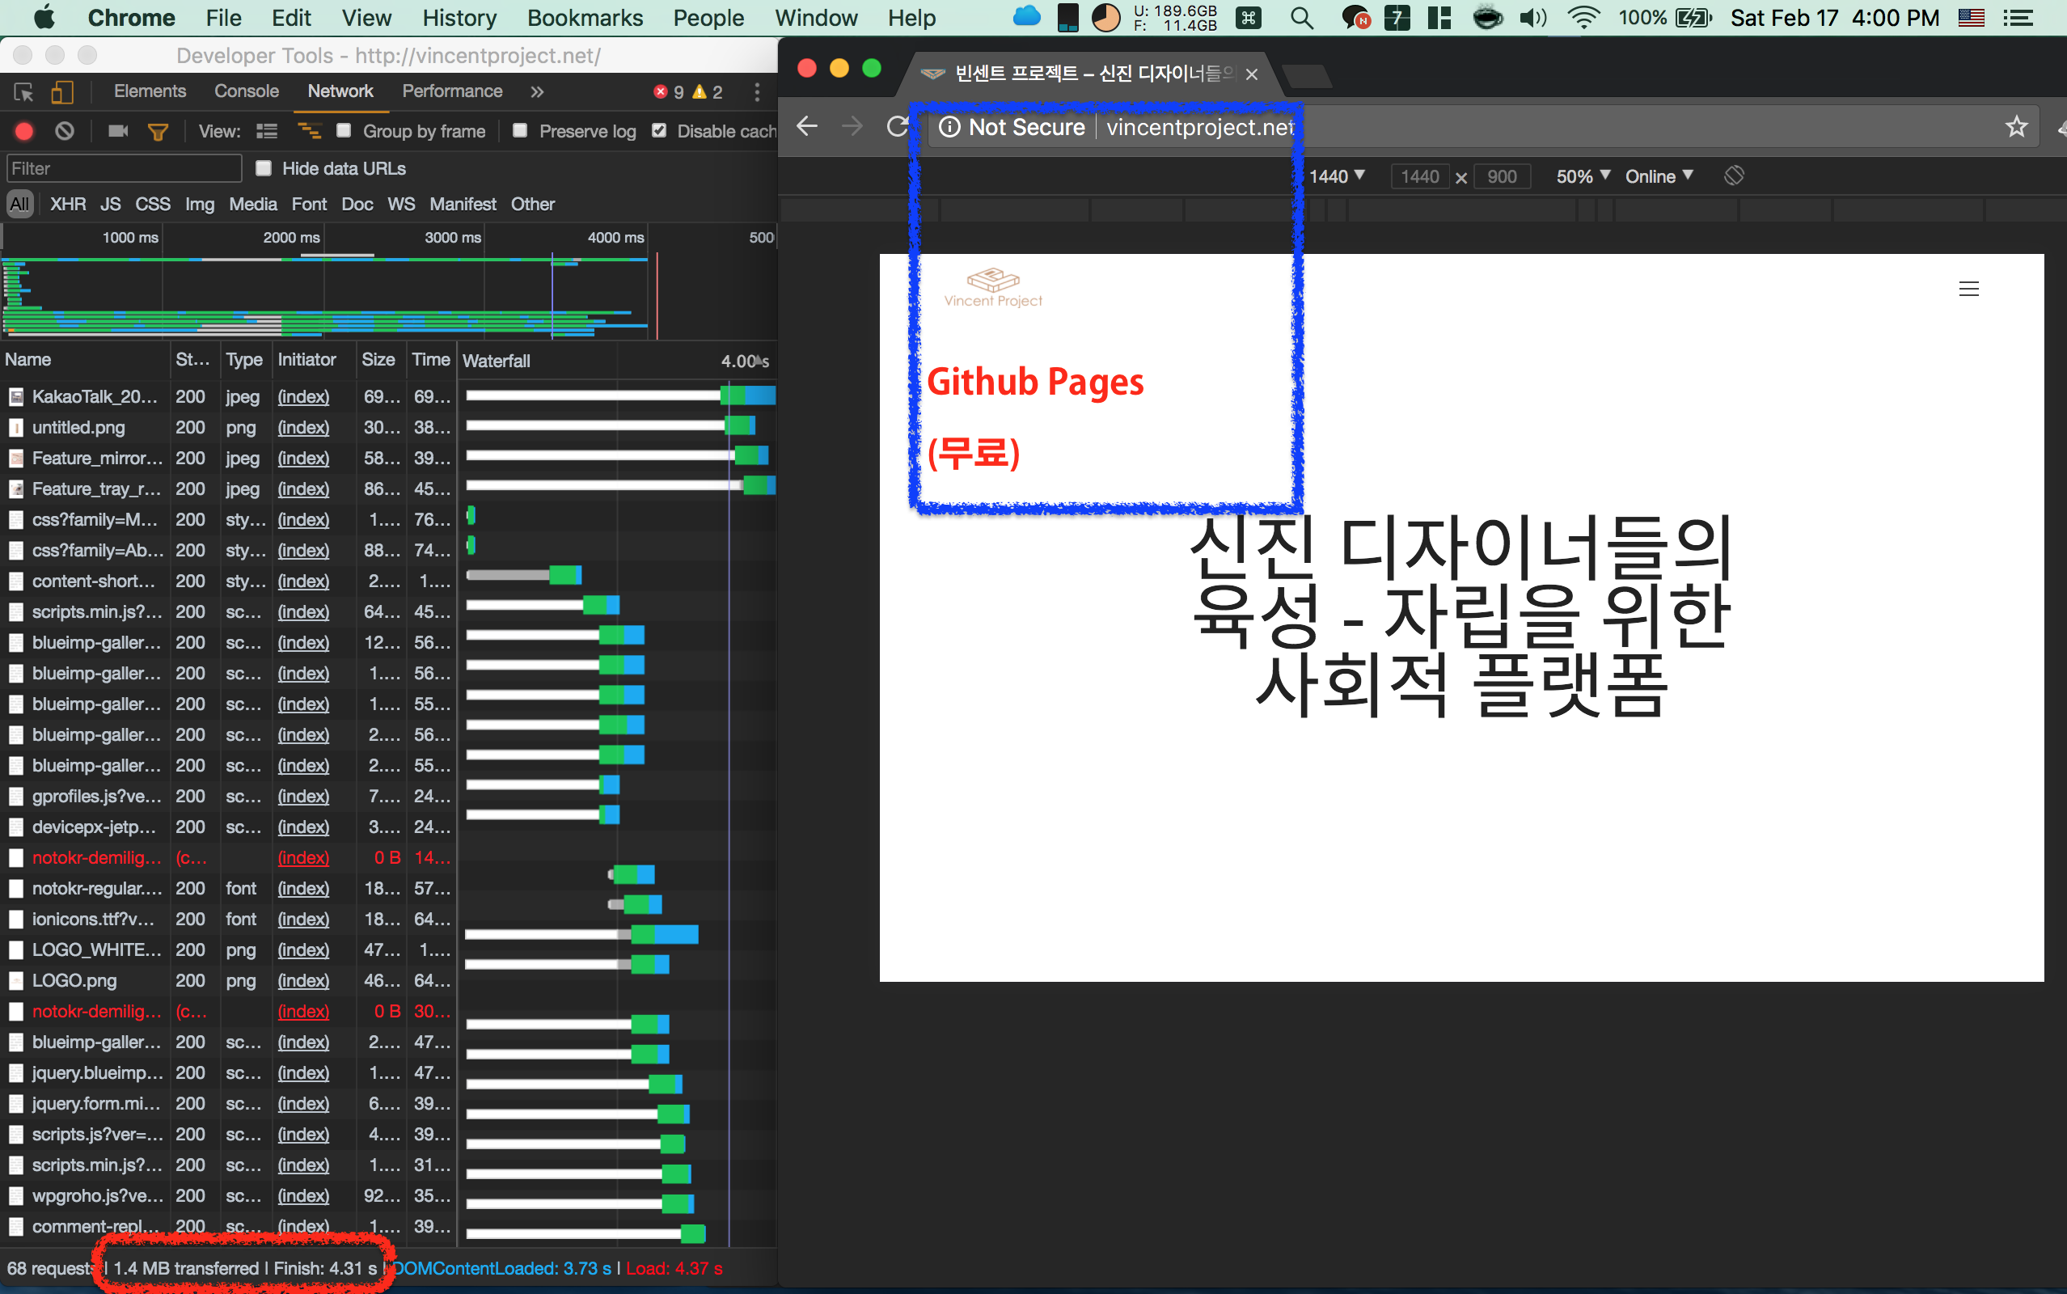
Task: Click the capture screenshots camera icon
Action: tap(118, 131)
